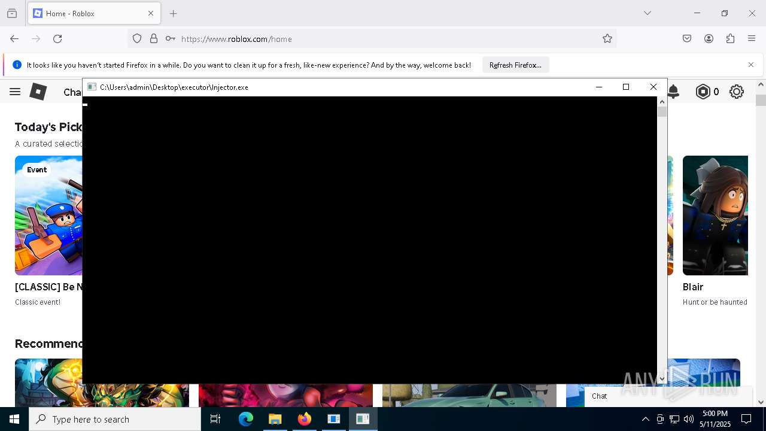The image size is (766, 431).
Task: Open the Classic event game thumbnail
Action: coord(48,215)
